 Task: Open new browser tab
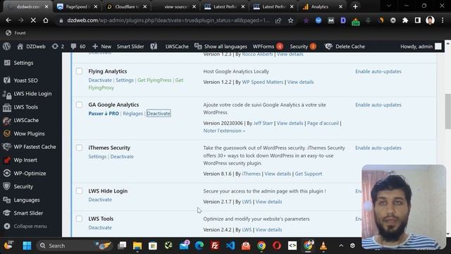pos(355,6)
